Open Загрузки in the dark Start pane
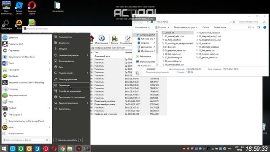270x152 pixels. (x=71, y=49)
